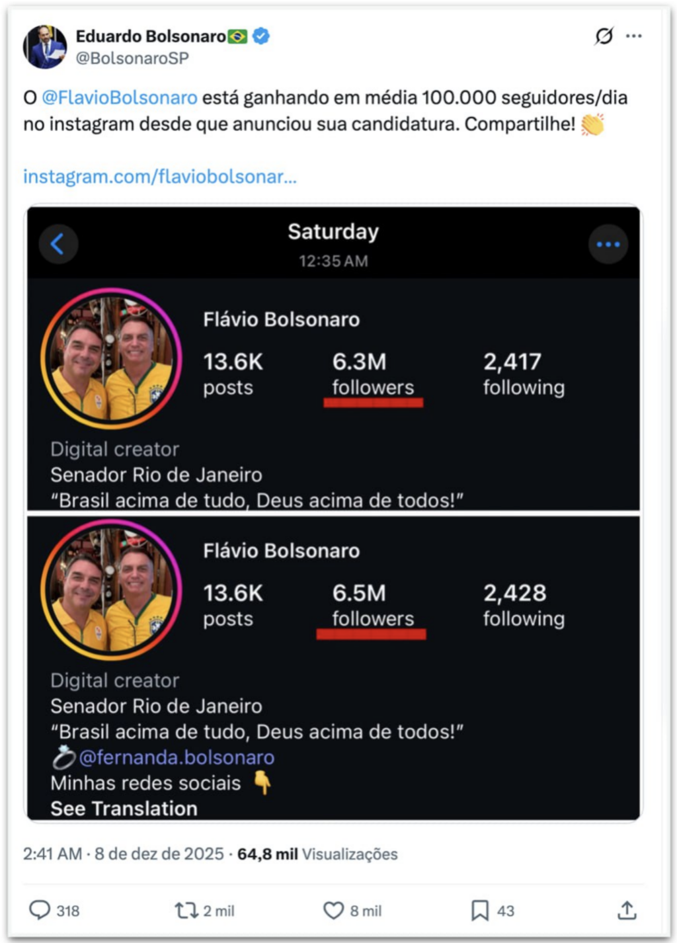Viewport: 677px width, 943px height.
Task: Click the @fernanda.bolsonaro mention
Action: [176, 757]
